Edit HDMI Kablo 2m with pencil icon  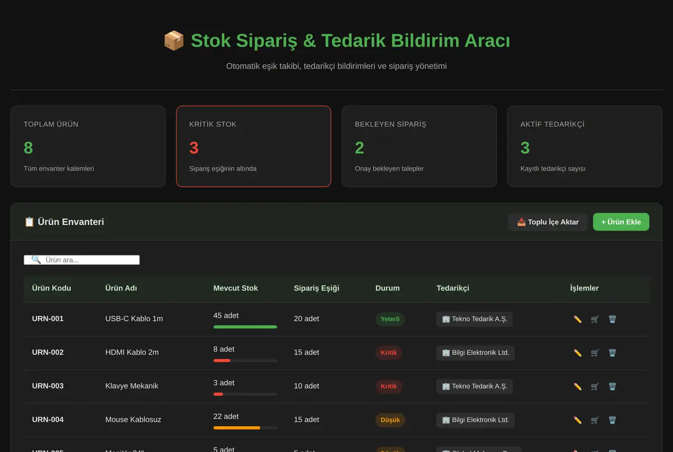578,353
